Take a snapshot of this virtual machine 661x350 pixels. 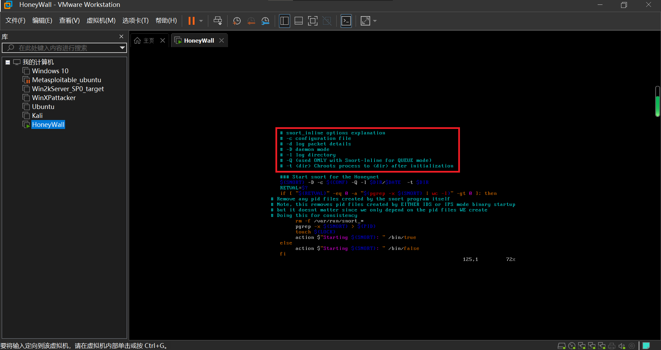click(237, 21)
